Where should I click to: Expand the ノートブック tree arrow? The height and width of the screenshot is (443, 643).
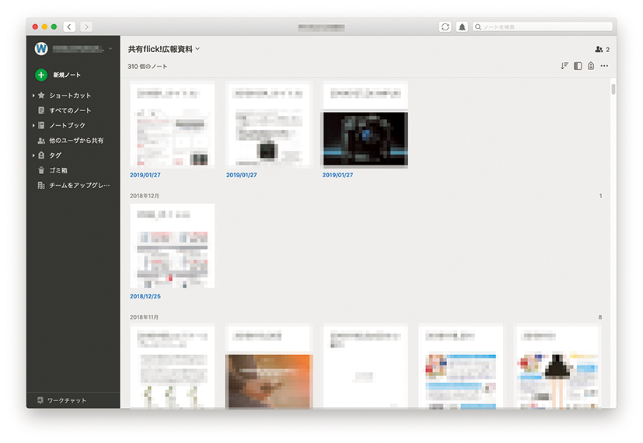(x=33, y=125)
